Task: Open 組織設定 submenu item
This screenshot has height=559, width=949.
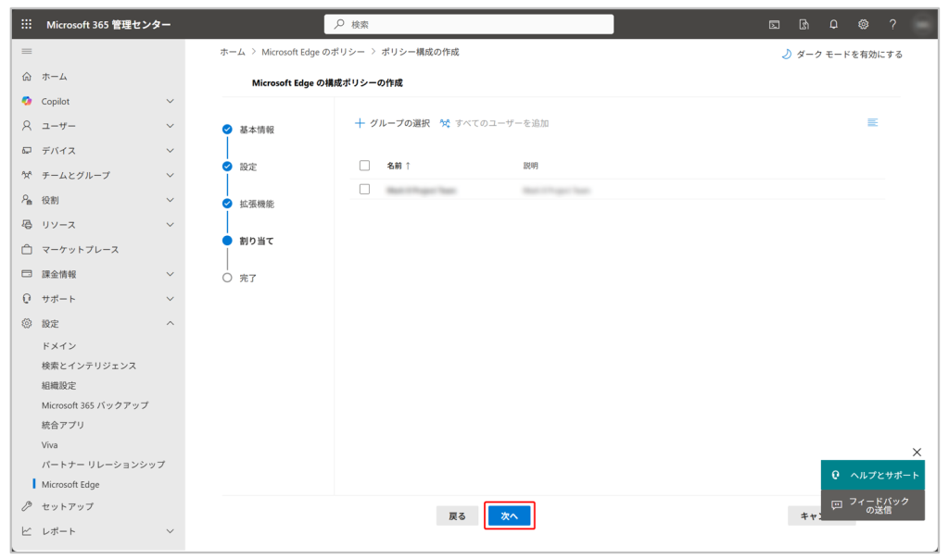Action: click(x=58, y=386)
